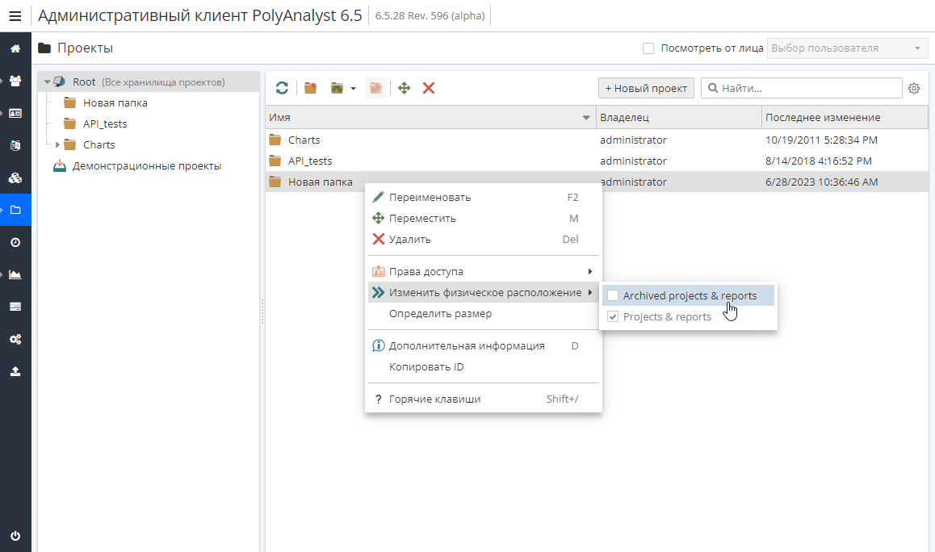Image resolution: width=935 pixels, height=552 pixels.
Task: Create a new folder via toolbar
Action: [x=310, y=88]
